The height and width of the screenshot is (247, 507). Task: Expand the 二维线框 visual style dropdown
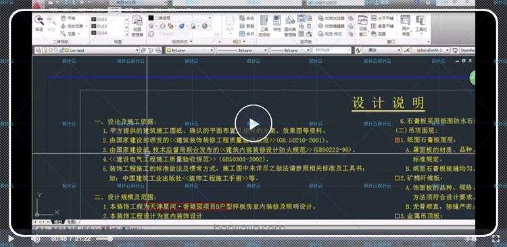pos(180,18)
